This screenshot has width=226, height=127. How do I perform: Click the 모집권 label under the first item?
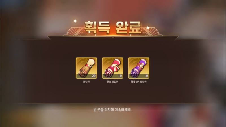click(86, 82)
